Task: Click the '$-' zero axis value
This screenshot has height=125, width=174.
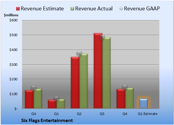Action: (x=16, y=109)
